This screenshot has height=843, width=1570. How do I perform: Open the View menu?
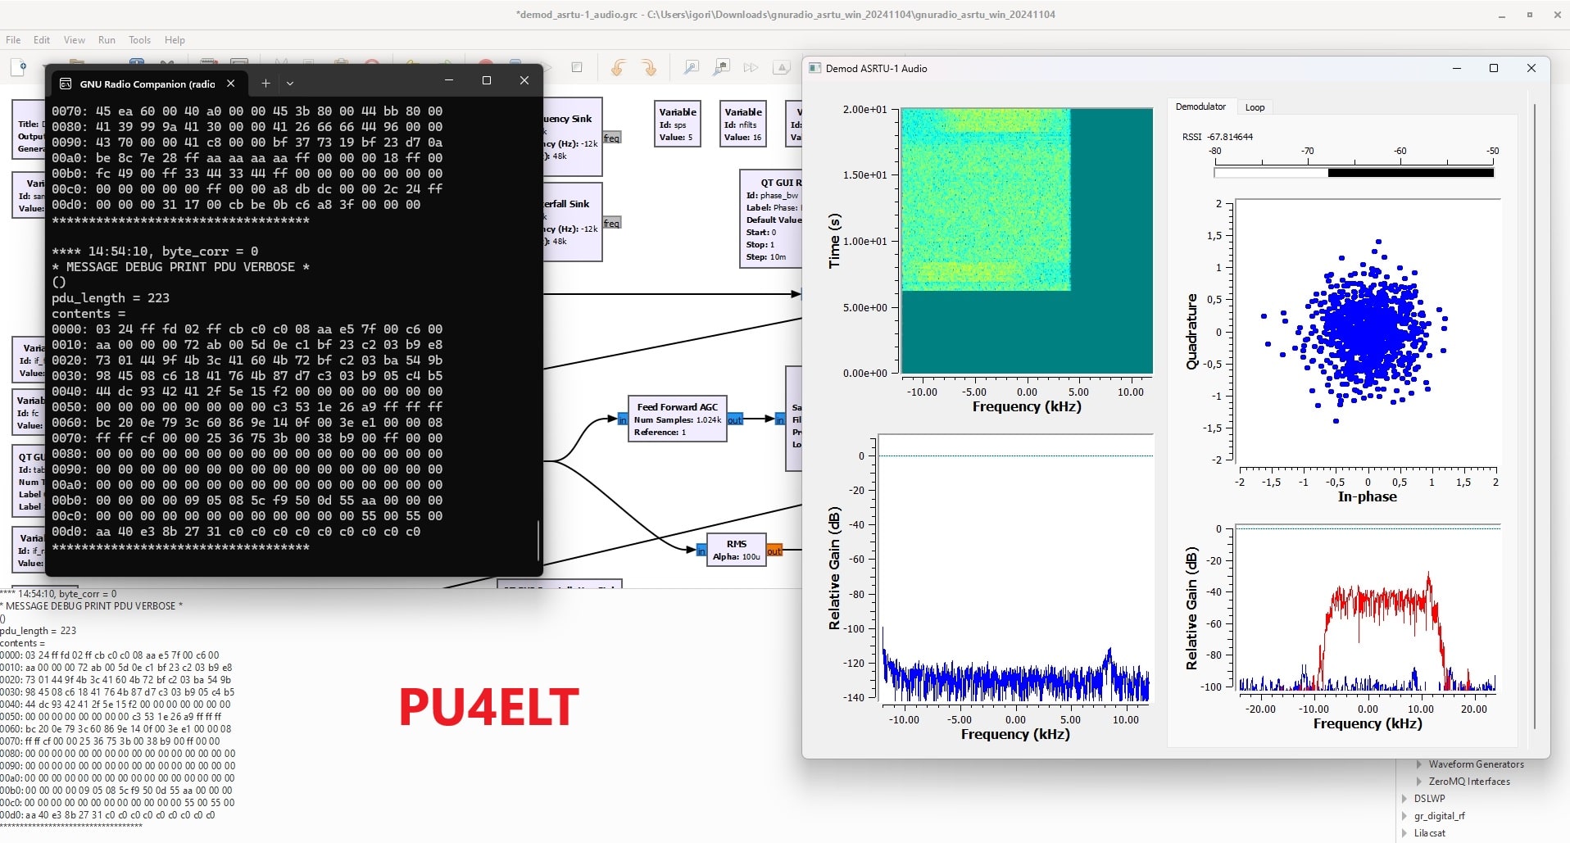(x=75, y=39)
